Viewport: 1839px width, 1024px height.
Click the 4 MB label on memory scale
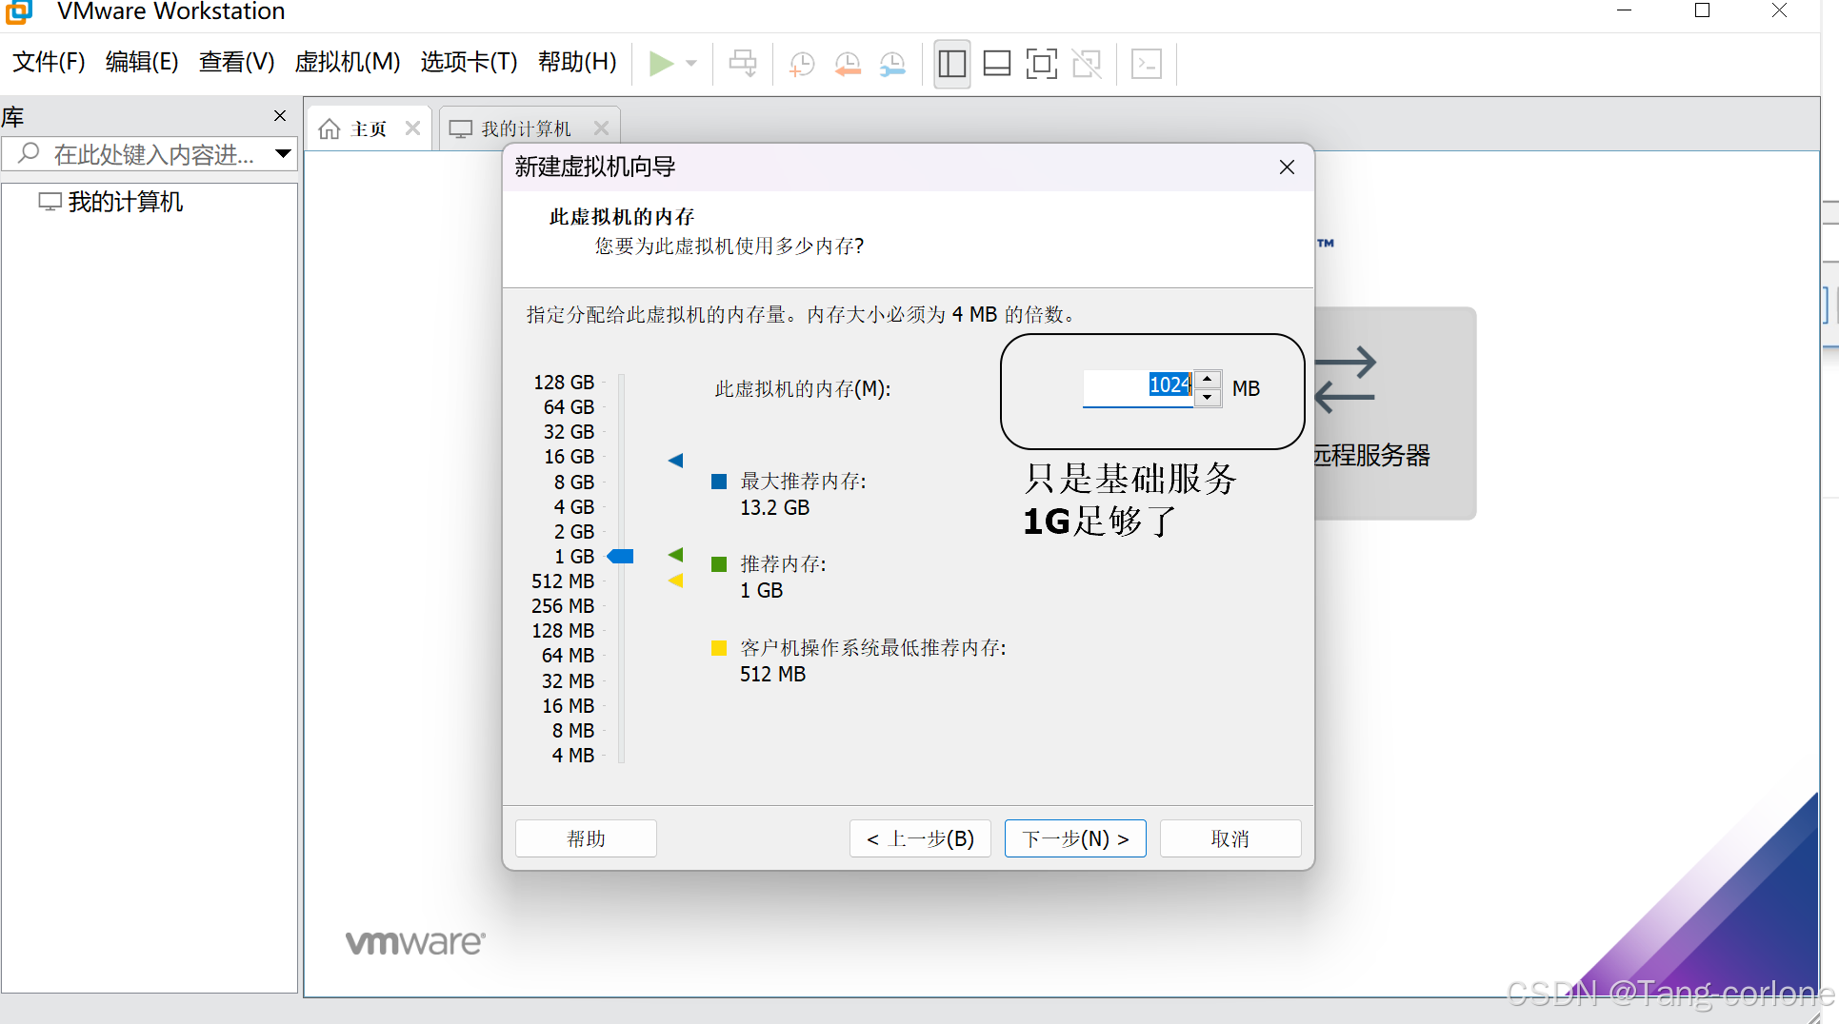coord(573,756)
